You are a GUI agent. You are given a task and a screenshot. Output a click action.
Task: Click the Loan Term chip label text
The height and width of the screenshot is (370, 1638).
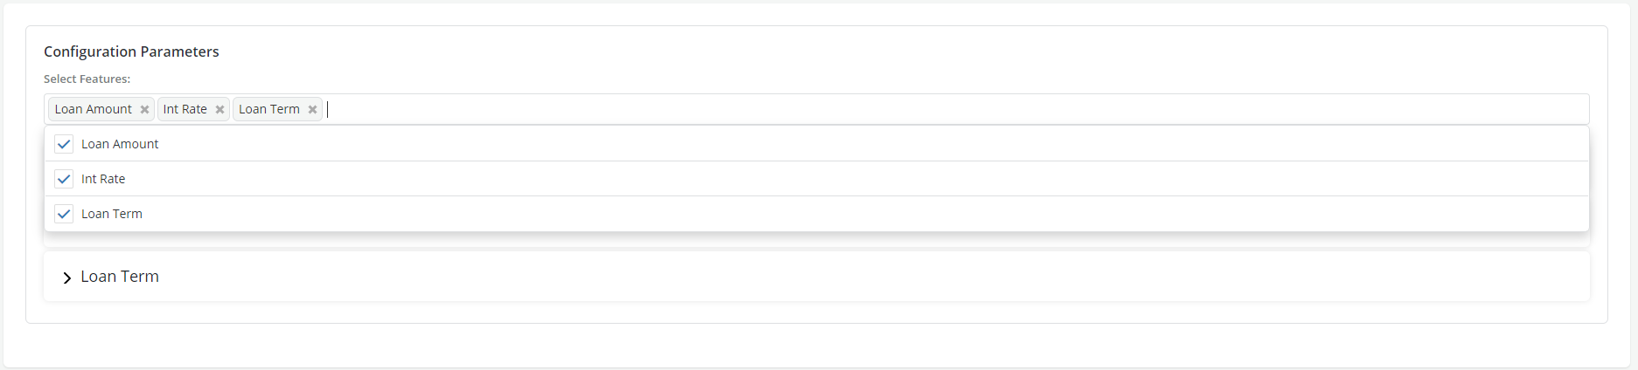click(x=268, y=109)
